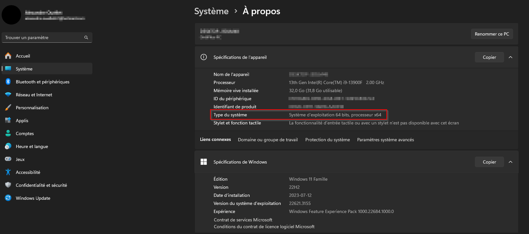
Task: Open Réseau et Internet wifi icon
Action: [8, 95]
